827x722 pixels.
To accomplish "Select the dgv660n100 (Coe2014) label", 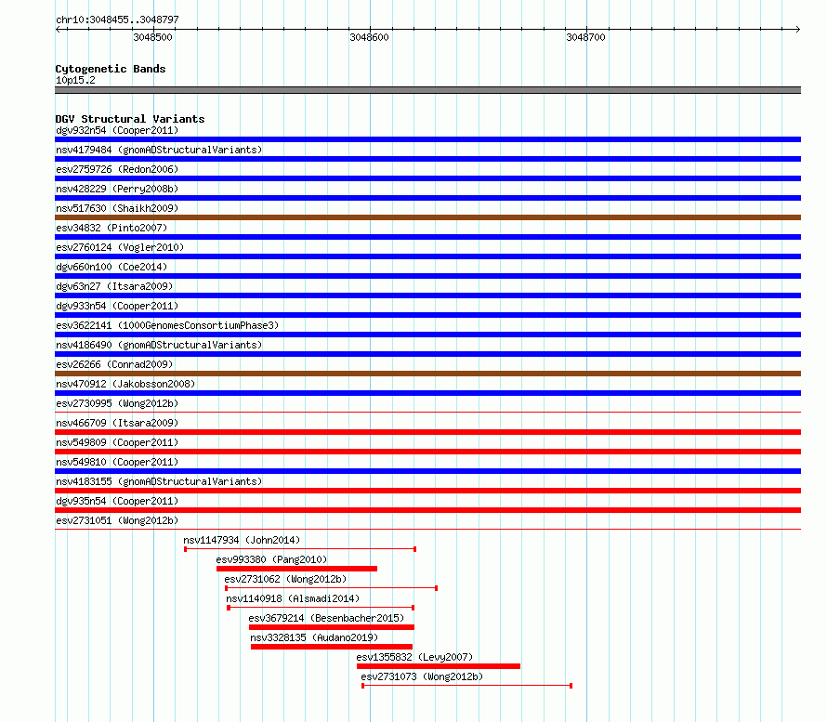I will [112, 267].
